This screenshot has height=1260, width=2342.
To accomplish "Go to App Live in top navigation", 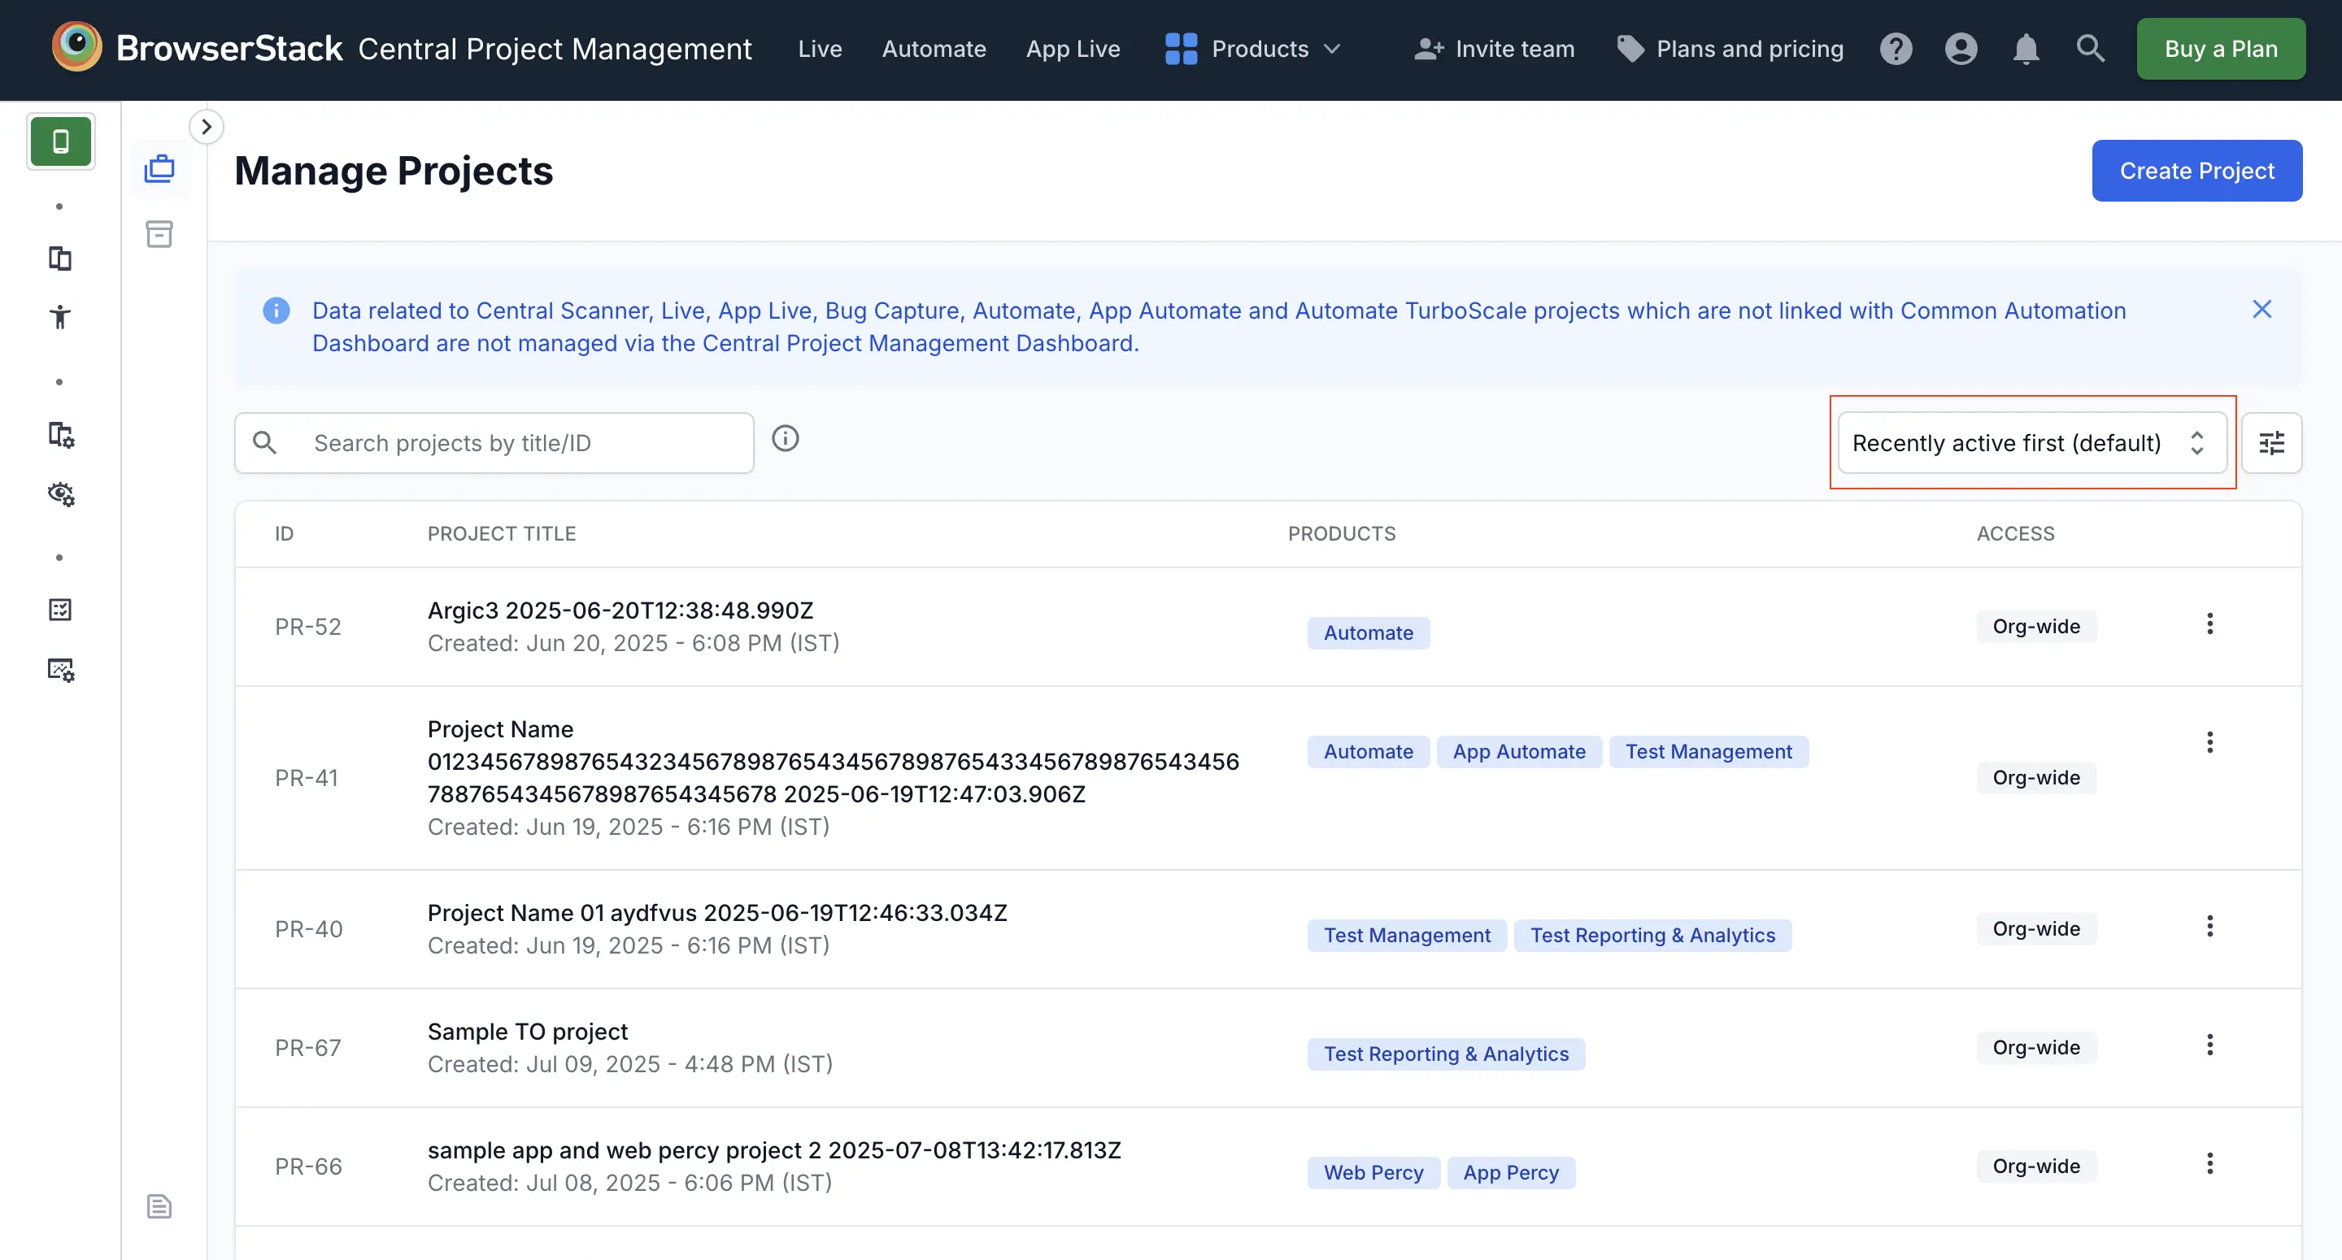I will pyautogui.click(x=1073, y=48).
